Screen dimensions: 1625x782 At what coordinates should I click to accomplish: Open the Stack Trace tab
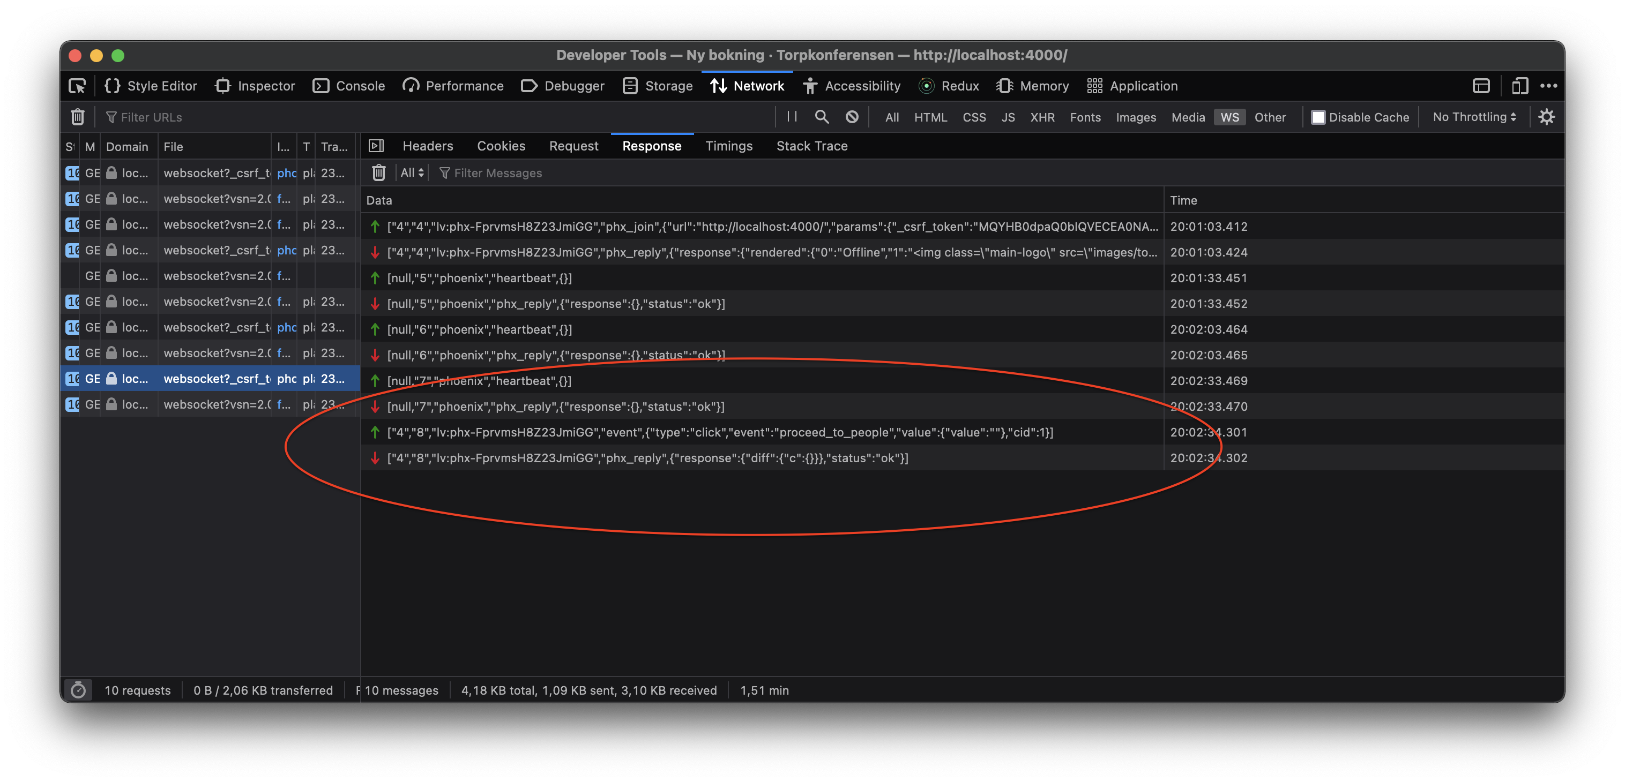[812, 146]
